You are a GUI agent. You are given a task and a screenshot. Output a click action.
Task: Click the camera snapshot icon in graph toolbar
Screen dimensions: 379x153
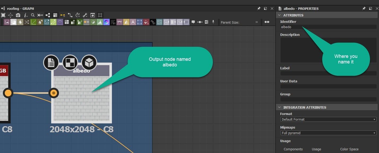pyautogui.click(x=18, y=15)
